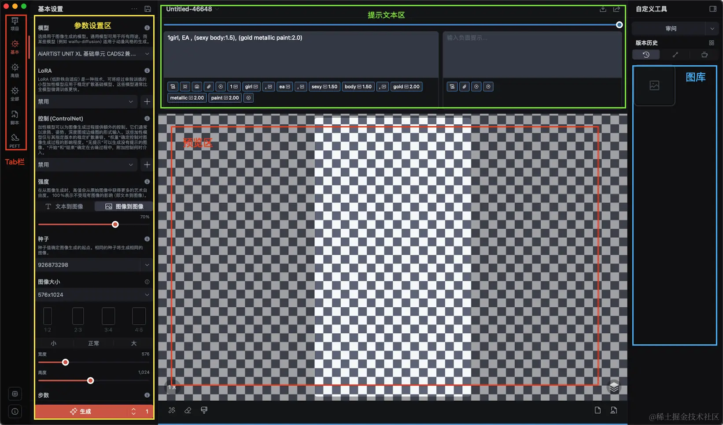
Task: Choose the 1:2 aspect ratio preset
Action: pos(48,320)
